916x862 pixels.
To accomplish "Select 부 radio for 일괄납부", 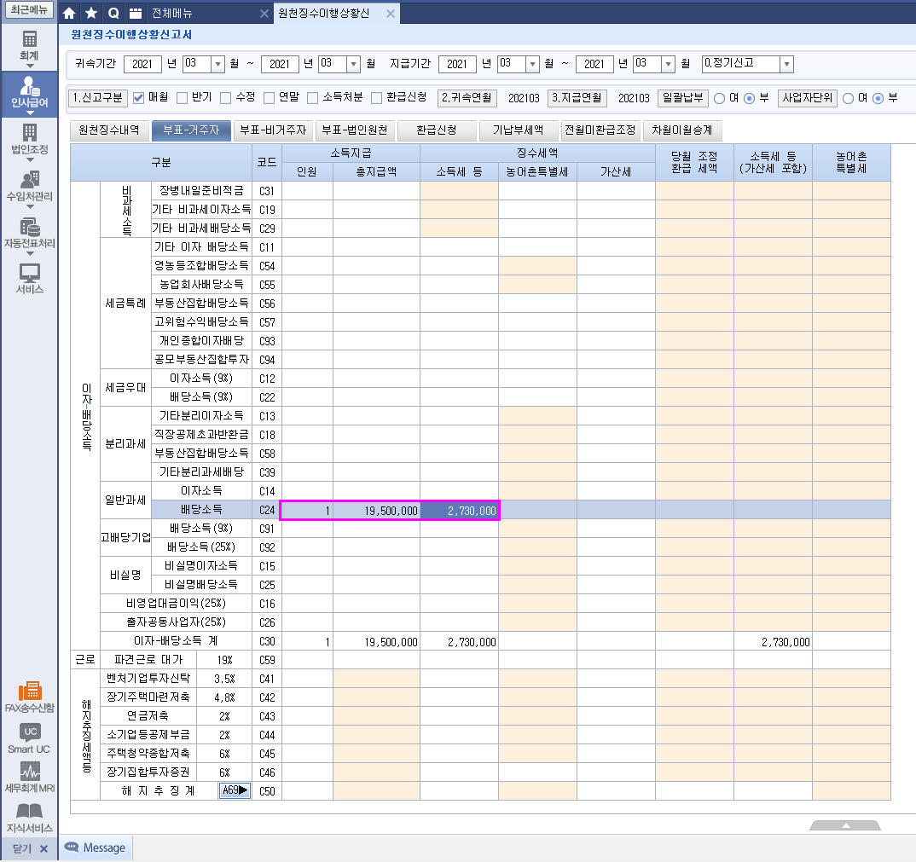I will click(749, 98).
